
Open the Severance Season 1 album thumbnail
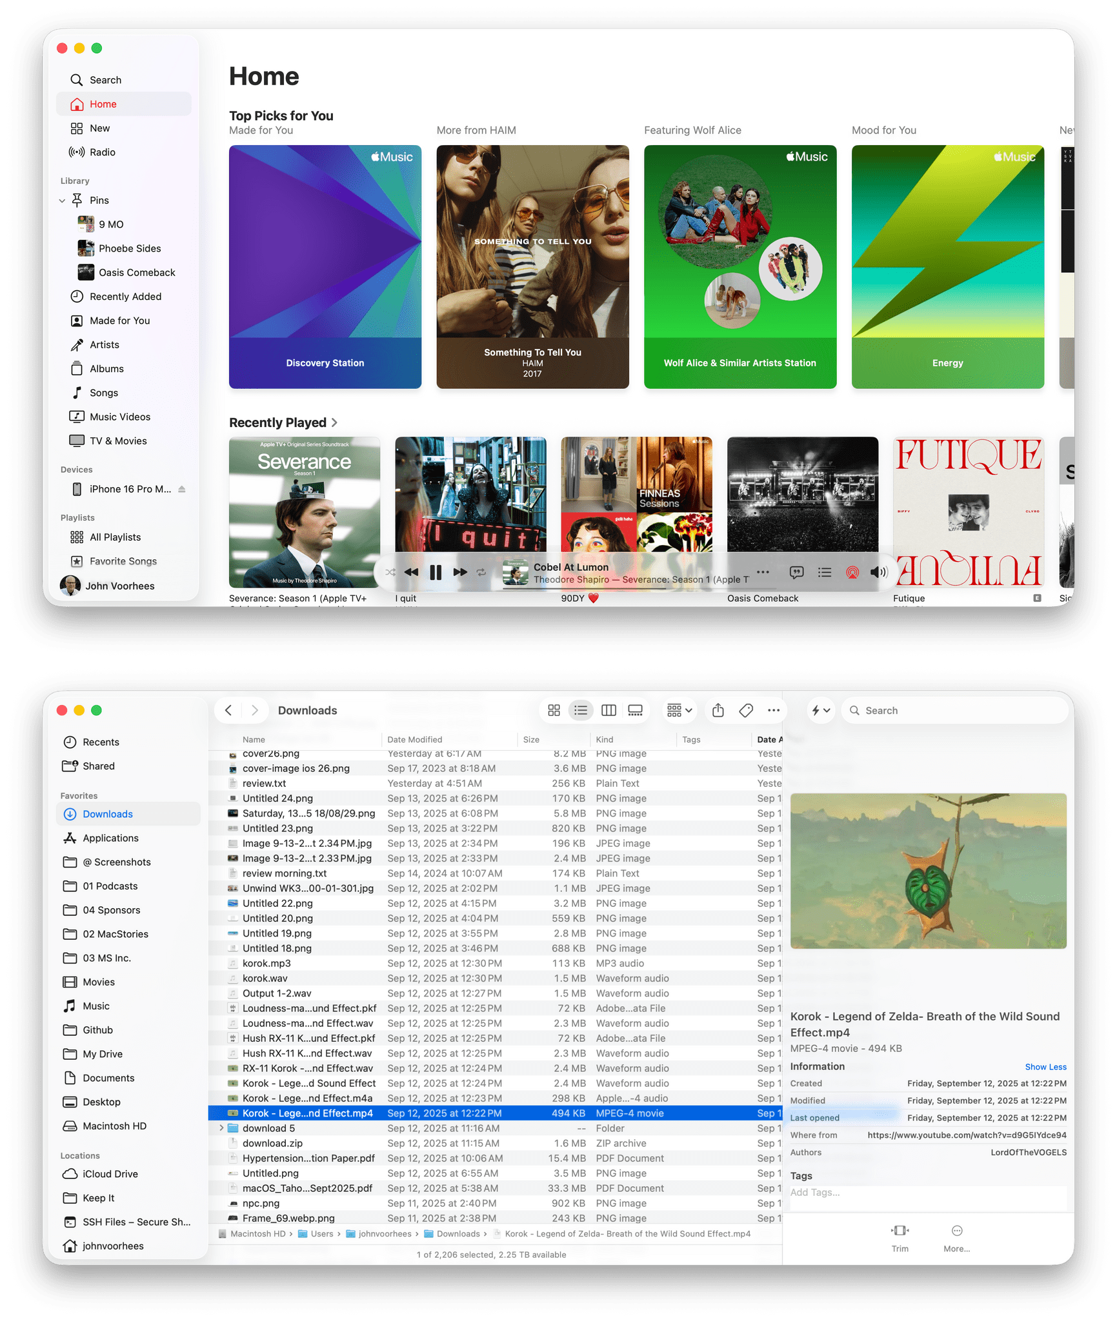[305, 512]
